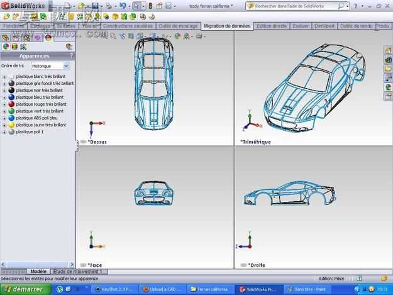Viewport: 393px width, 295px height.
Task: Click the *Dessus view label link
Action: pyautogui.click(x=97, y=142)
